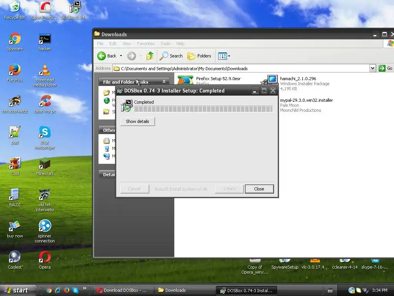
Task: Launch Internet Explorer from quick launch
Action: (x=58, y=290)
